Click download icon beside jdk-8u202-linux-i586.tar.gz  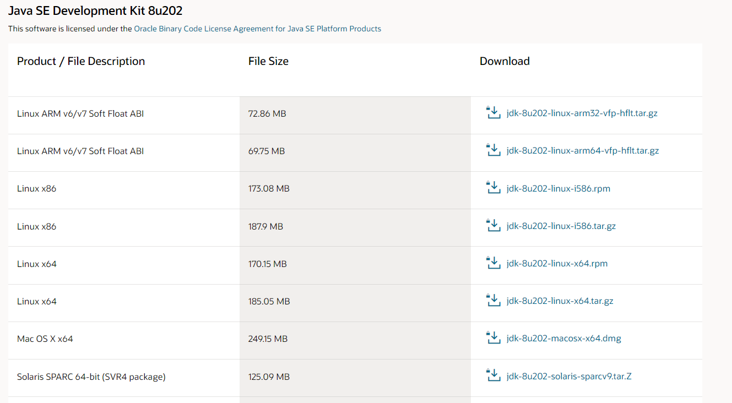tap(493, 226)
